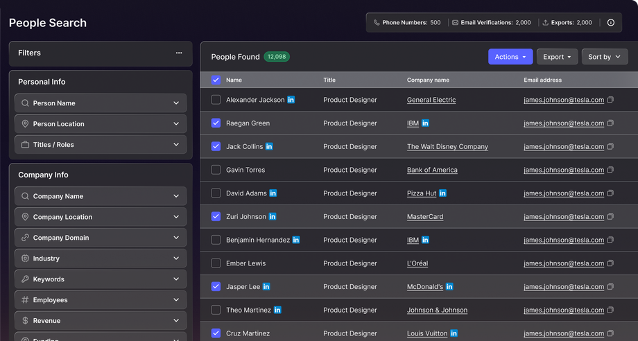Screen dimensions: 638x341
Task: Open the Export dropdown button
Action: 557,57
